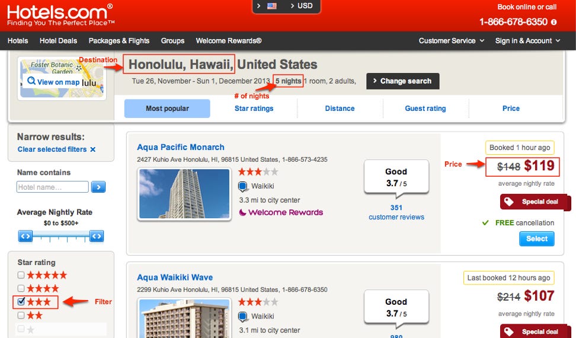Check the 2-star rating filter
The image size is (576, 338).
pos(21,315)
